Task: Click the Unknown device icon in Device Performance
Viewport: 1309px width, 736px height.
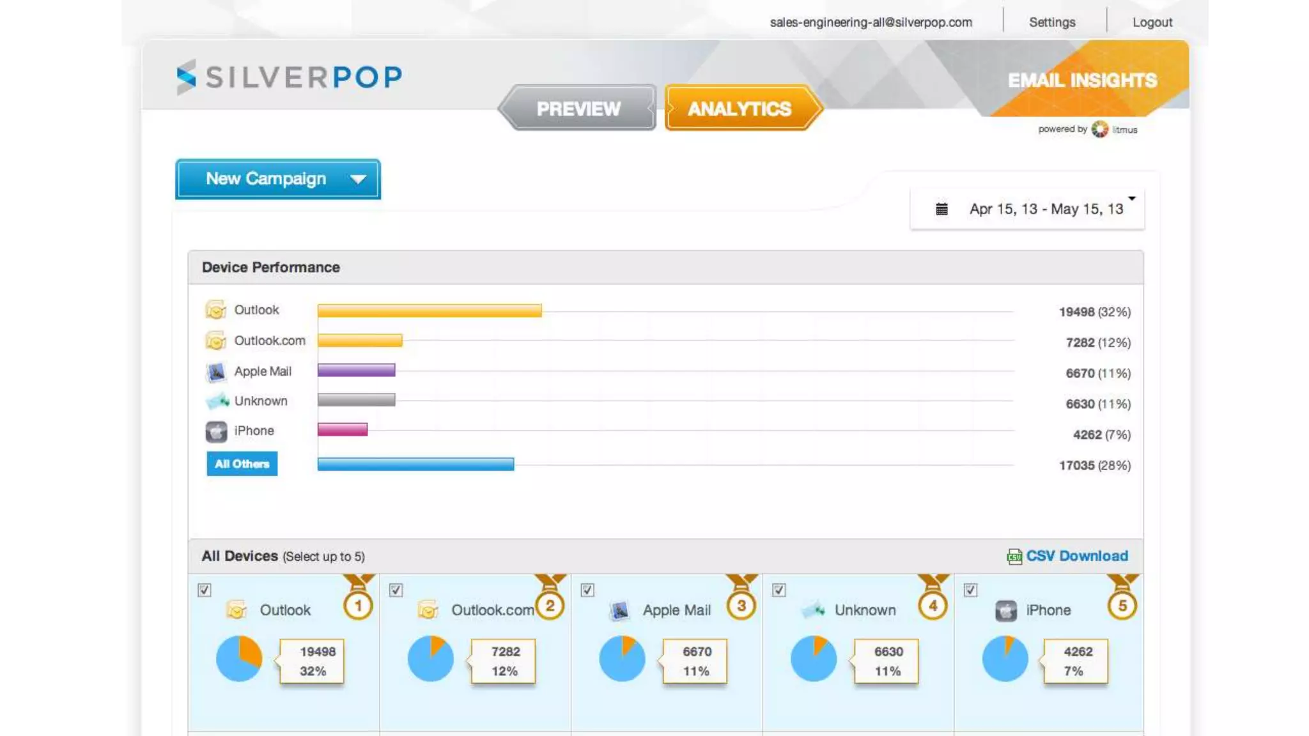Action: (217, 401)
